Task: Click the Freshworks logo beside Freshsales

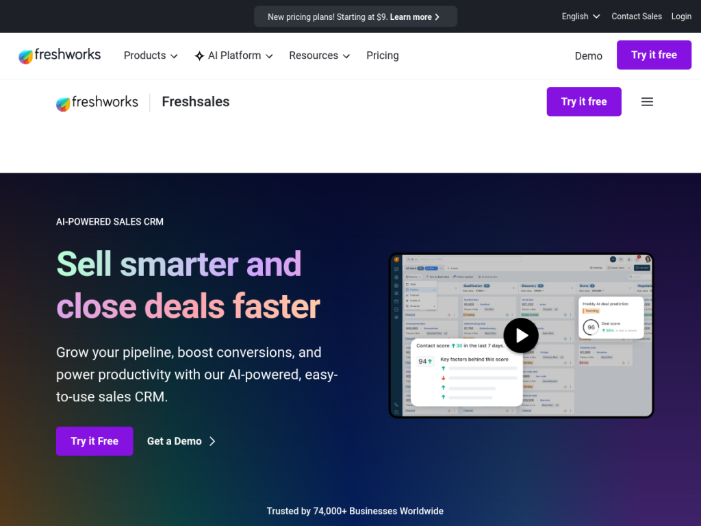Action: [97, 103]
